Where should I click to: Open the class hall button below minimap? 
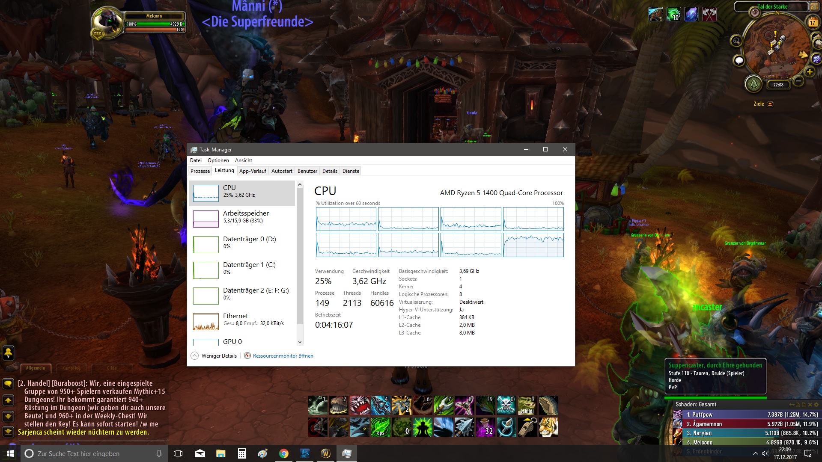[753, 84]
